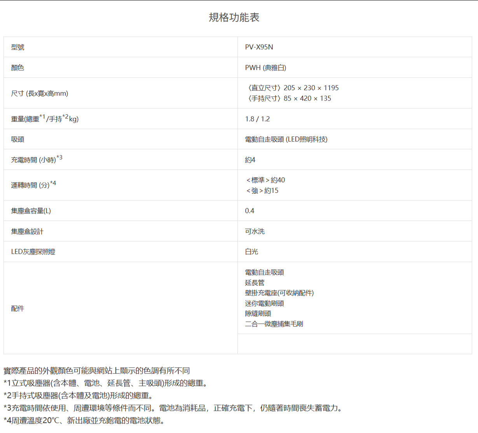Click the 直立尺寸 205 × 230 × 1195 text

click(x=293, y=88)
